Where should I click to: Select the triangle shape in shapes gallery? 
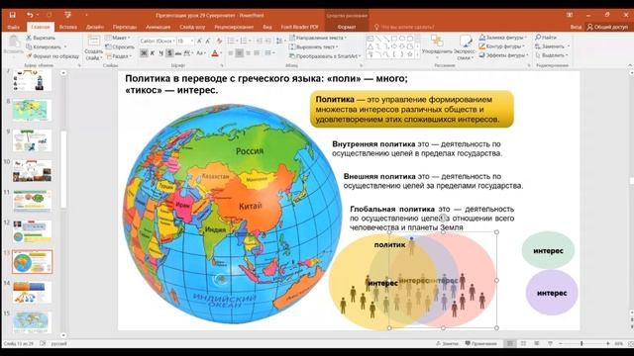(370, 46)
